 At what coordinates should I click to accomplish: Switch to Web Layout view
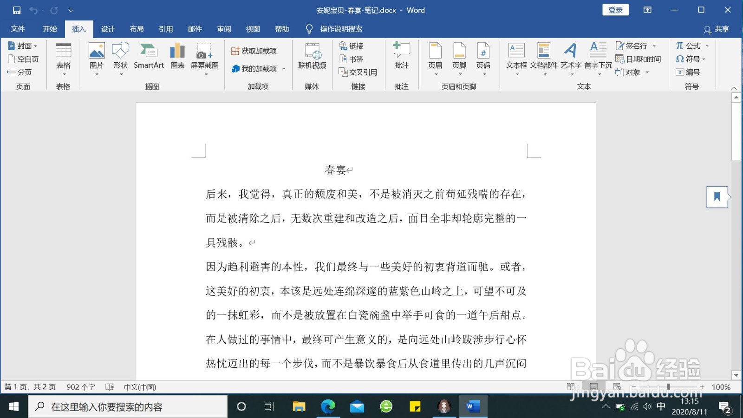click(616, 386)
